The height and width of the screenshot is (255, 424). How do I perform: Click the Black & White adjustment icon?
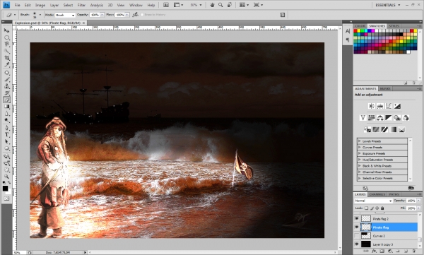pyautogui.click(x=389, y=118)
